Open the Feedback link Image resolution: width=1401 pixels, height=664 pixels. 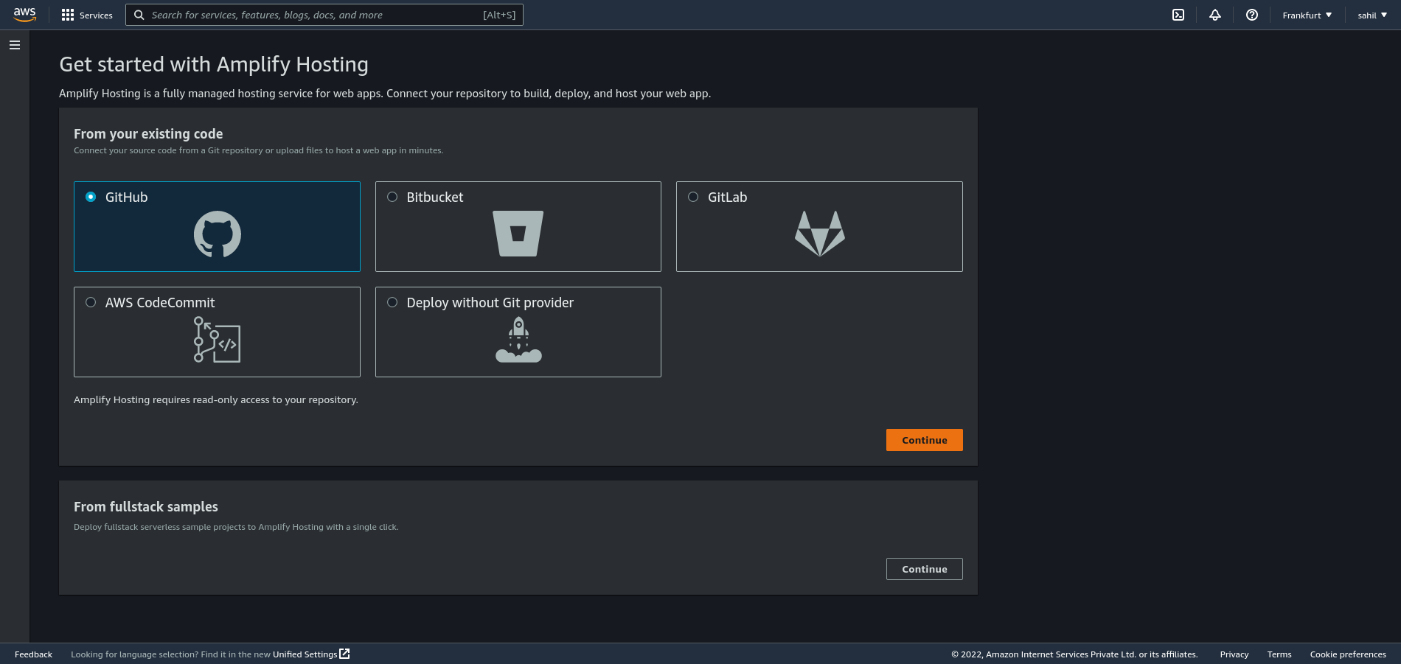pos(33,654)
